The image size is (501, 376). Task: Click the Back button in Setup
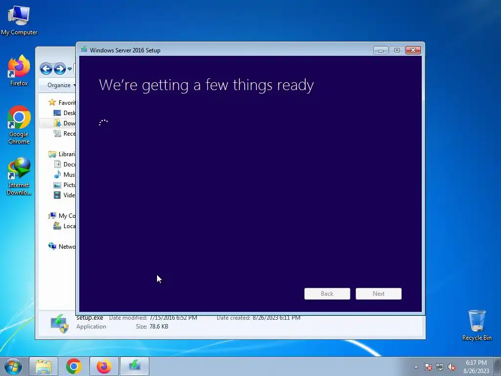pyautogui.click(x=327, y=294)
